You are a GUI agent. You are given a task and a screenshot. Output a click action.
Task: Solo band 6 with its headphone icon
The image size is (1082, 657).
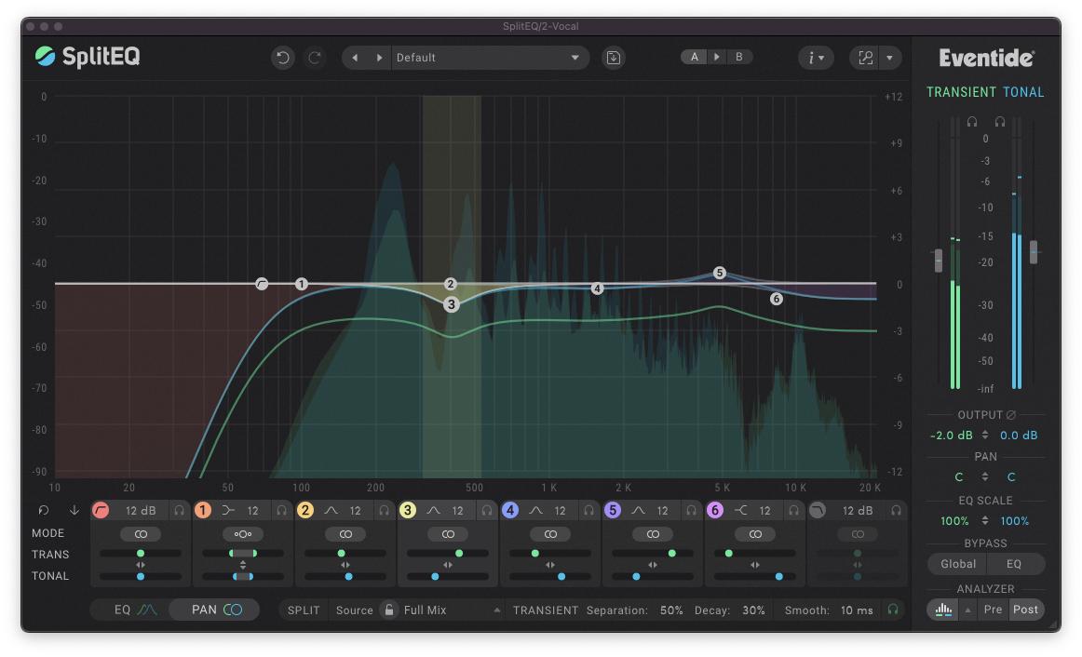794,511
